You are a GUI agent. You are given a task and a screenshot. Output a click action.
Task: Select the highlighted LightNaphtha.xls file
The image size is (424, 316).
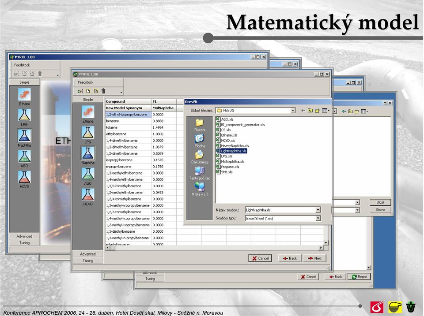(231, 151)
